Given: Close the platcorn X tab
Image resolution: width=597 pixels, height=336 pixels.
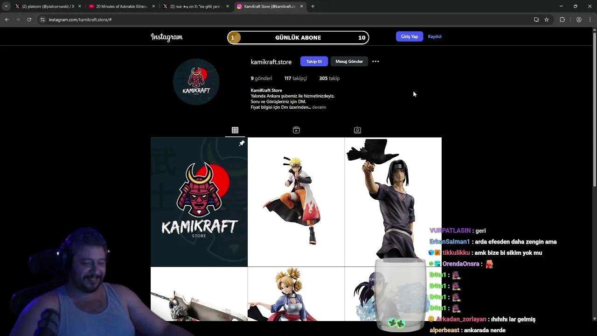Looking at the screenshot, I should point(79,7).
